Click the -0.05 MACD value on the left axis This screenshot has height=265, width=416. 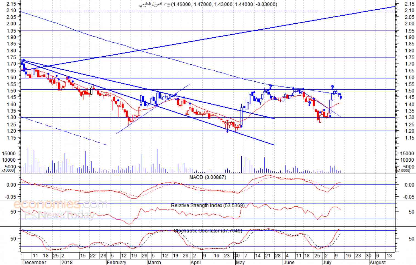click(x=11, y=197)
